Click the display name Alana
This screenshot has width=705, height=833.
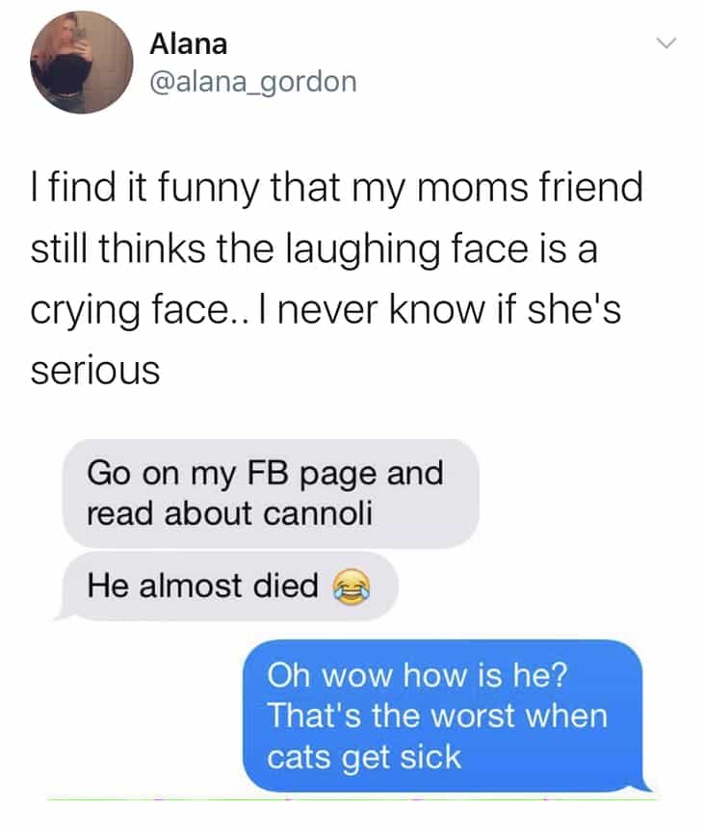pyautogui.click(x=189, y=44)
